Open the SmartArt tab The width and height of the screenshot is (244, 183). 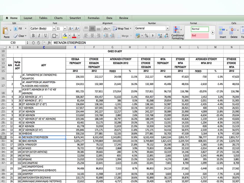75,18
